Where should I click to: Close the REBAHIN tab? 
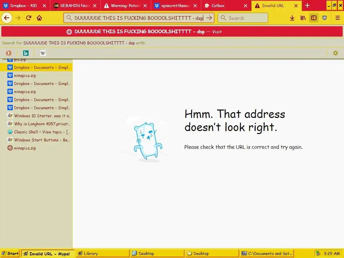click(x=95, y=6)
